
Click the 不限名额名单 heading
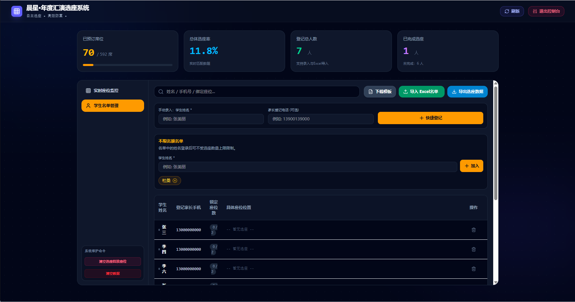171,141
